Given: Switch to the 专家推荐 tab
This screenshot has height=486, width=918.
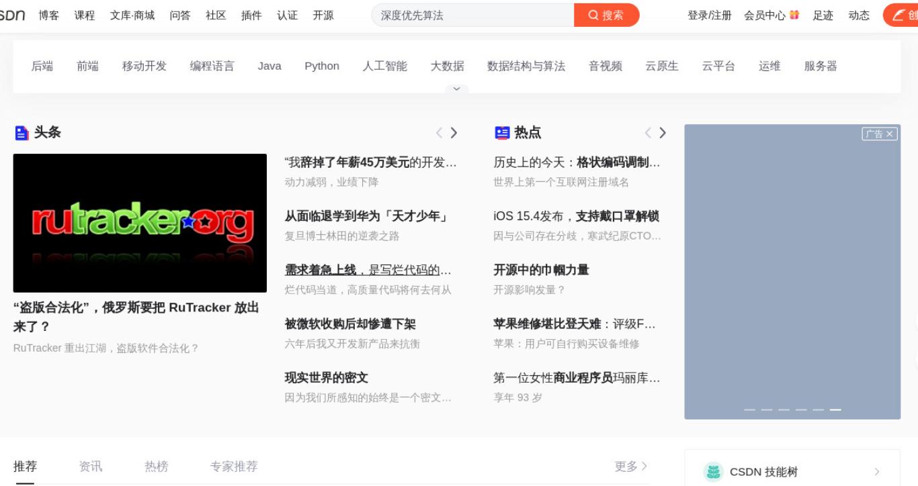Looking at the screenshot, I should coord(234,466).
